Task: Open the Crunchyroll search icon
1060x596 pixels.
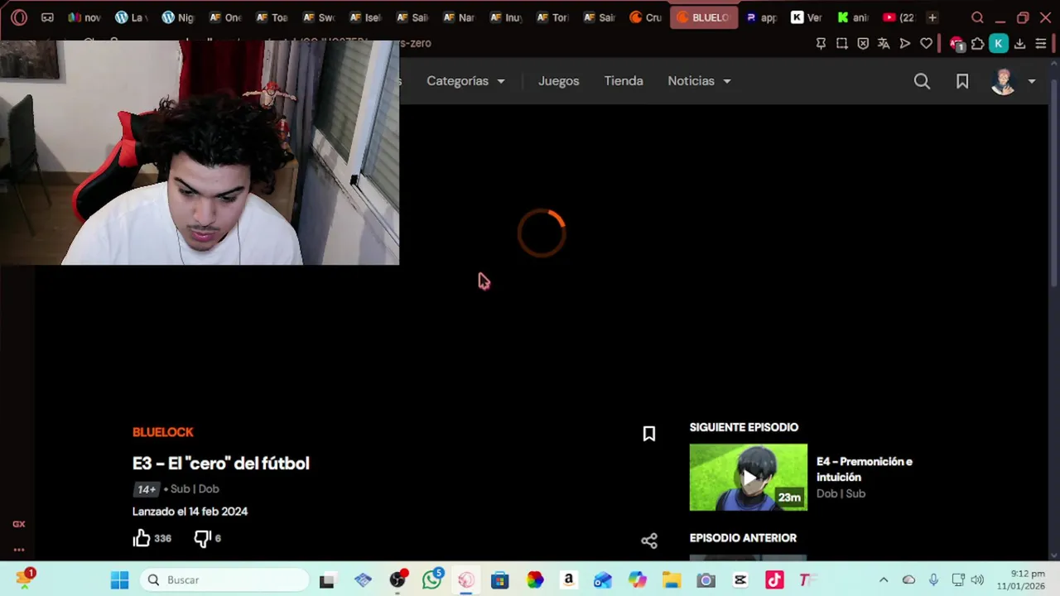Action: pyautogui.click(x=922, y=81)
